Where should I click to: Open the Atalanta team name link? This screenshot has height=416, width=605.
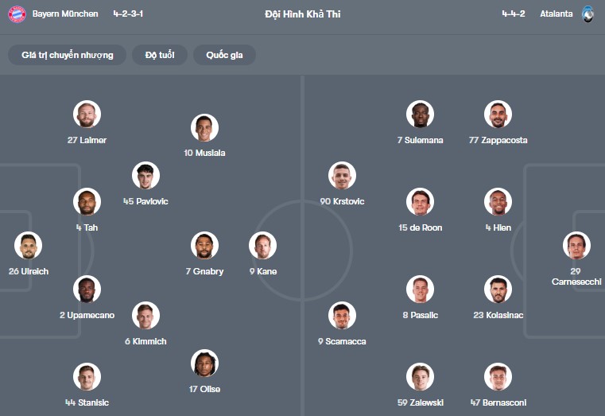[556, 14]
